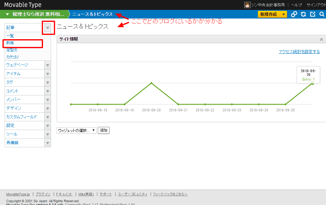Open メンバー in the sidebar
This screenshot has height=205, width=326.
click(13, 100)
